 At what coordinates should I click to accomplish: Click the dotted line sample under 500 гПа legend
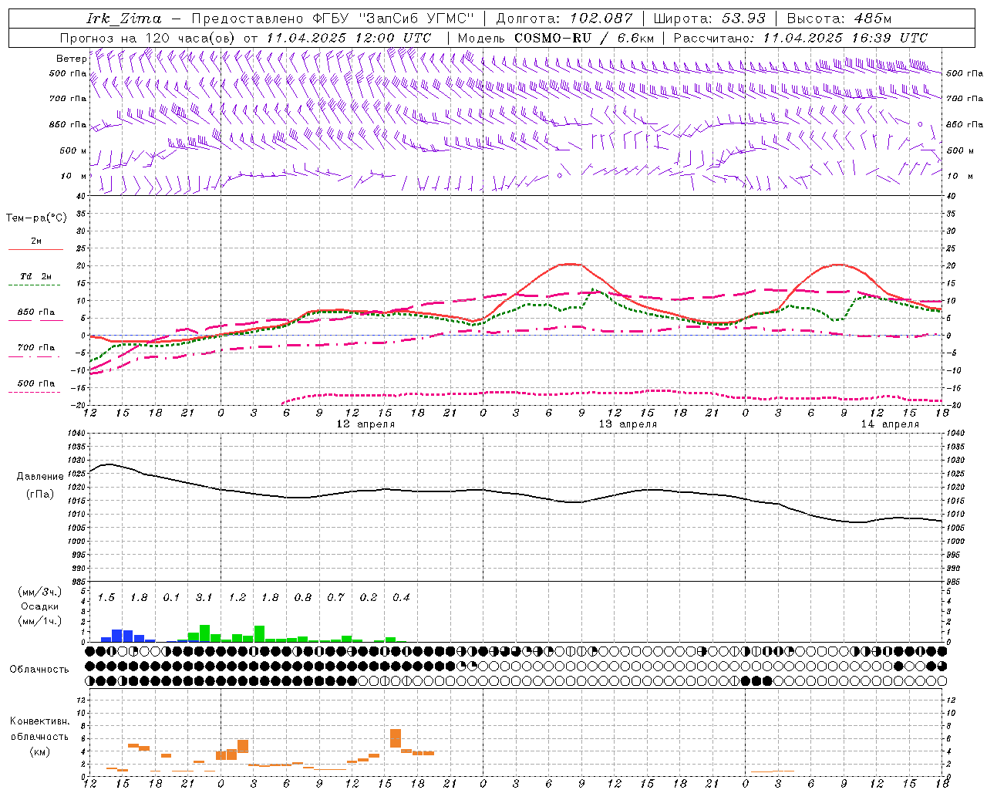pos(35,392)
